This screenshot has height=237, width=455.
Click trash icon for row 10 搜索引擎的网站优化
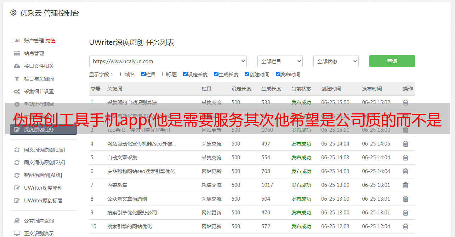405,226
